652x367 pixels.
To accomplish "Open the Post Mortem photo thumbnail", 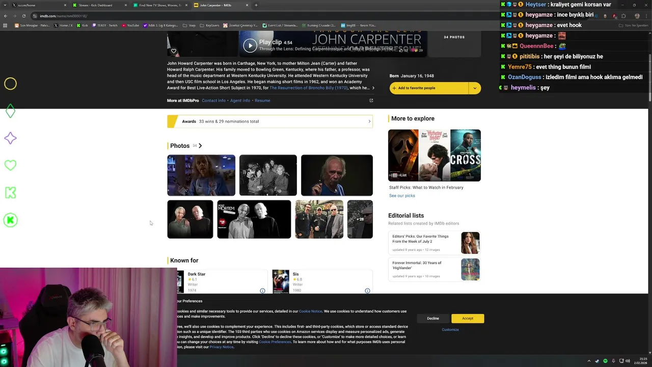I will (x=254, y=219).
